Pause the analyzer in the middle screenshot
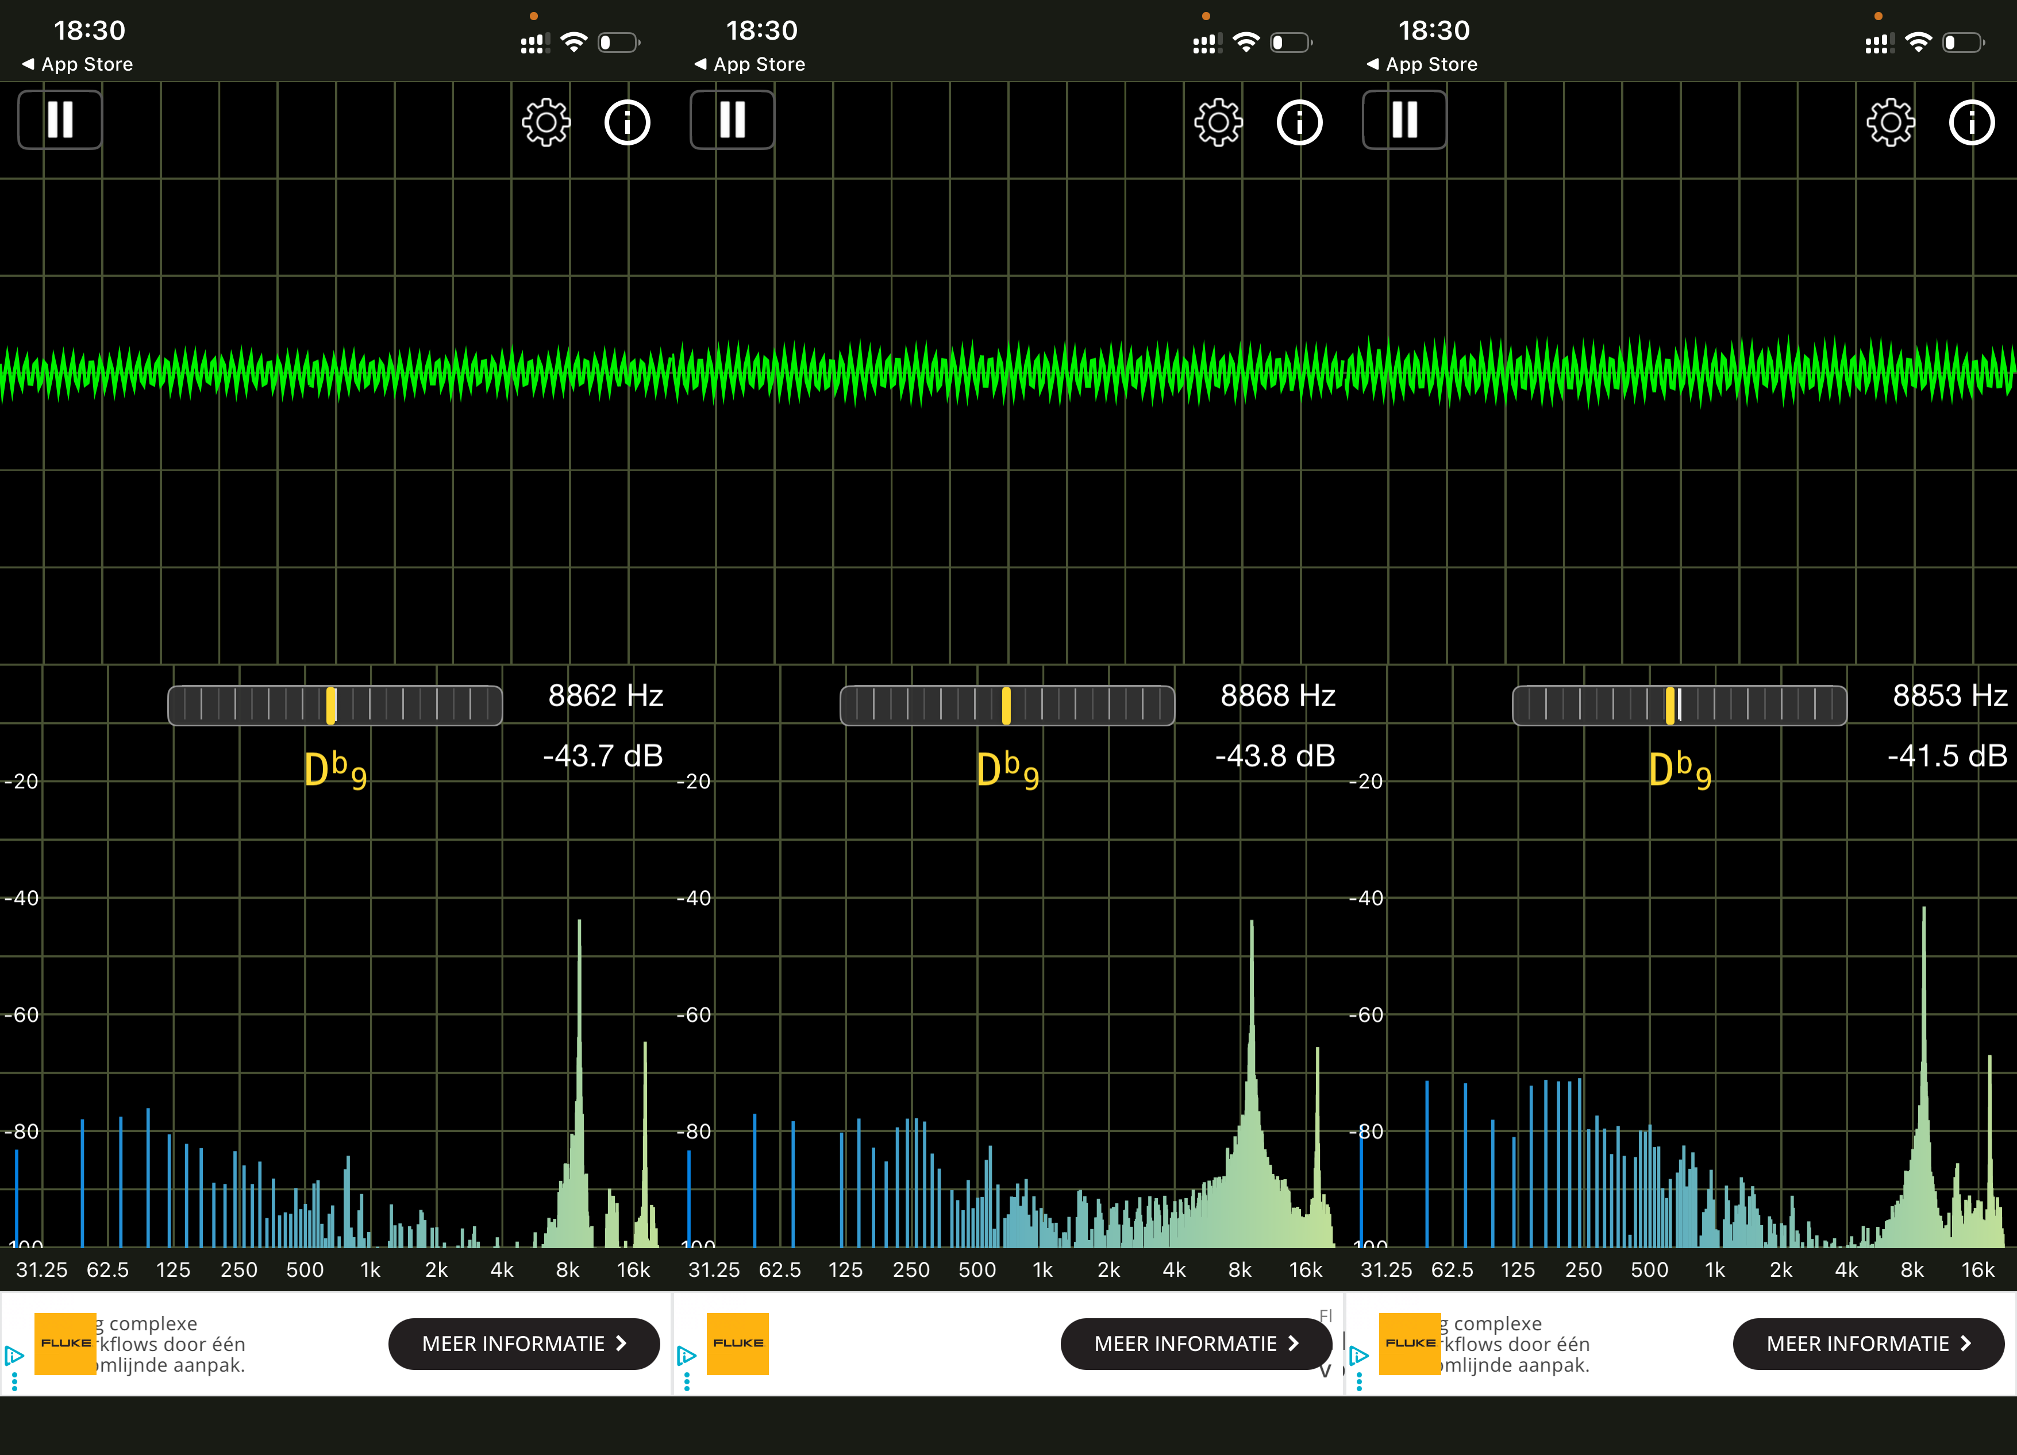This screenshot has height=1455, width=2017. tap(732, 119)
